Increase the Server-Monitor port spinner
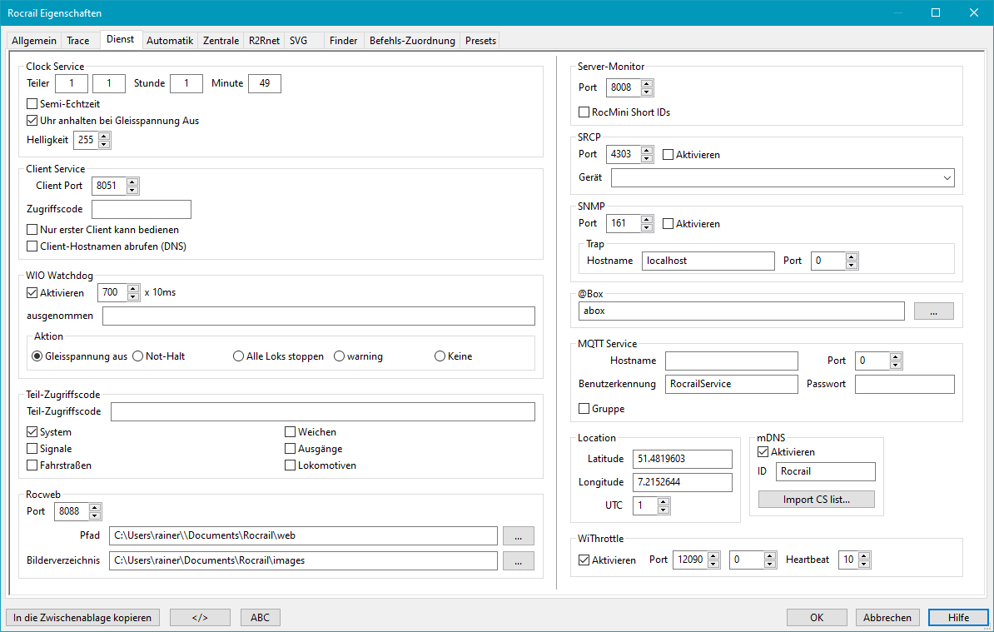Viewport: 994px width, 632px height. [x=647, y=83]
